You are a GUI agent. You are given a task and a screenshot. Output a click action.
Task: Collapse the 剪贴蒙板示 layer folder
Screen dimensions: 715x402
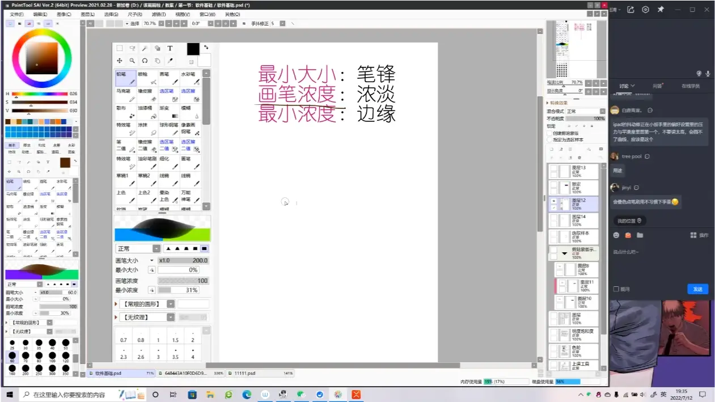[x=564, y=253]
